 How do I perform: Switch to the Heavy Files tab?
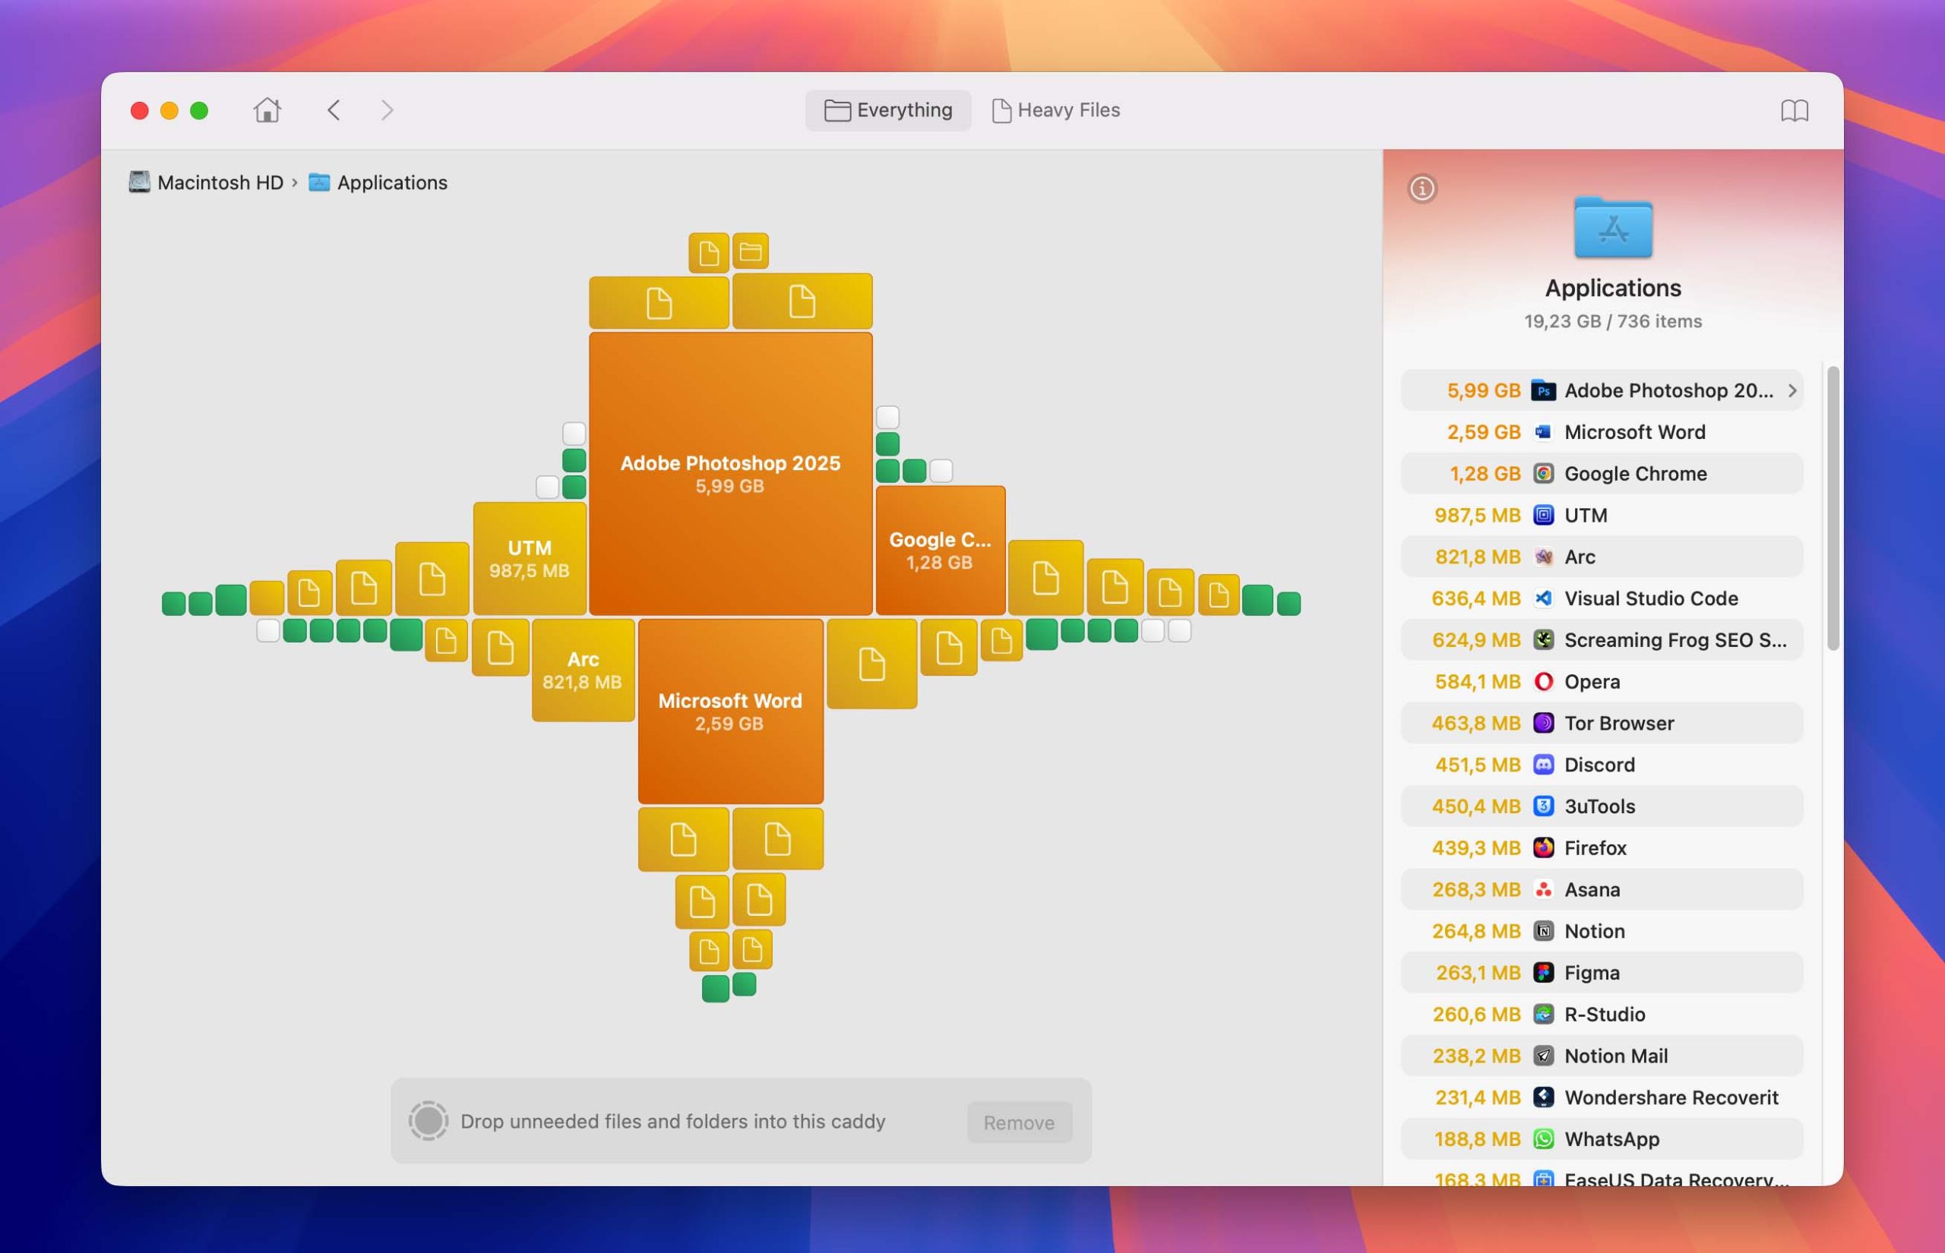point(1055,110)
